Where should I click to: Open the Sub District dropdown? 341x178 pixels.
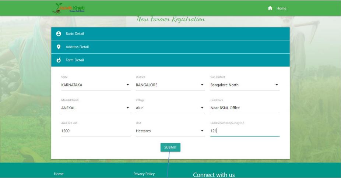coord(245,85)
